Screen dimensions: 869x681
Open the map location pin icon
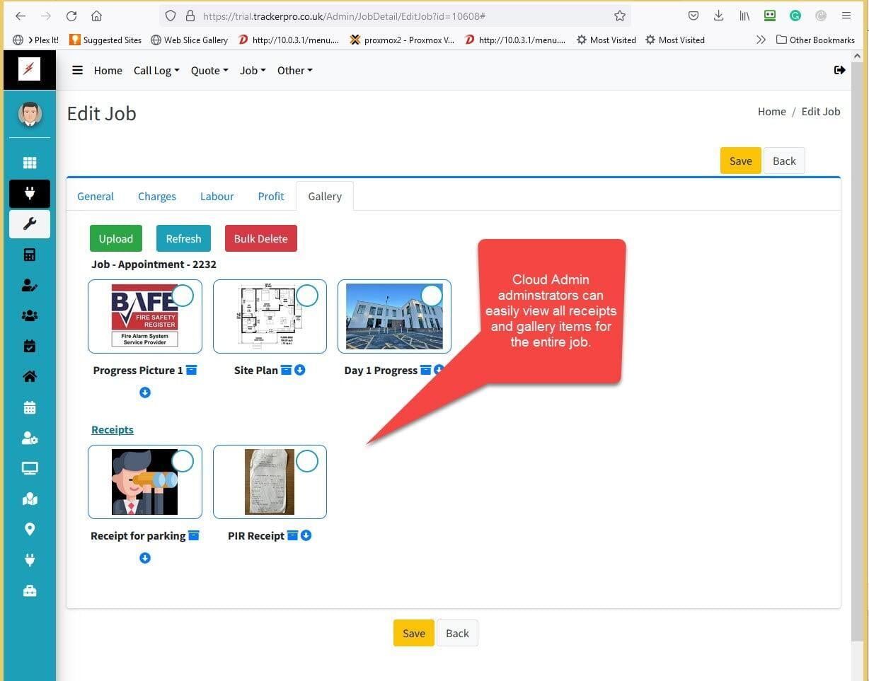pyautogui.click(x=30, y=529)
